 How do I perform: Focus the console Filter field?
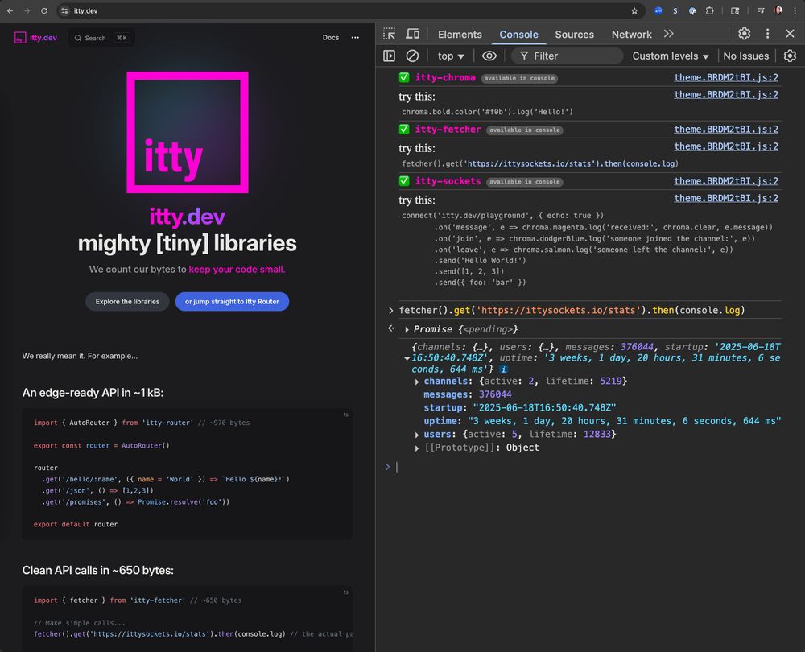pyautogui.click(x=567, y=56)
